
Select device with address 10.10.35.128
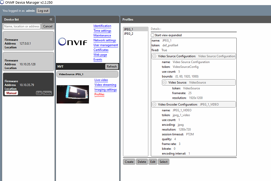tap(28, 62)
